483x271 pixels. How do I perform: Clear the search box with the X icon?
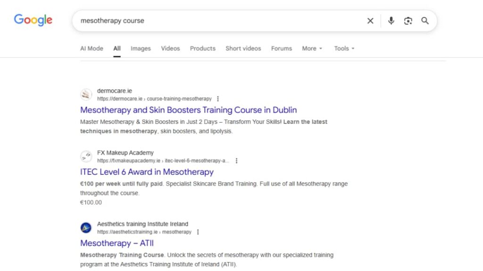[370, 21]
